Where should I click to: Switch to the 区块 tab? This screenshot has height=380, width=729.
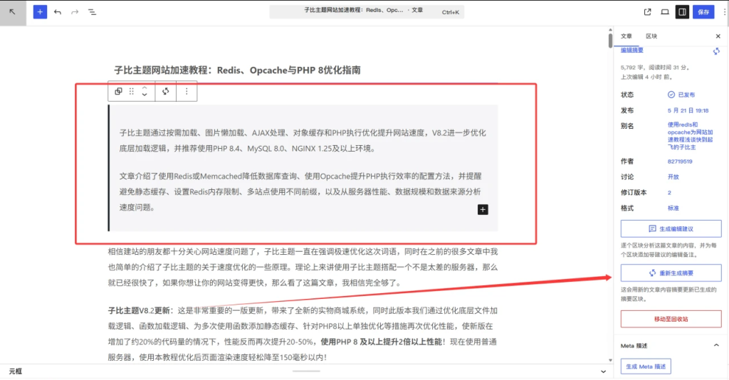click(651, 36)
